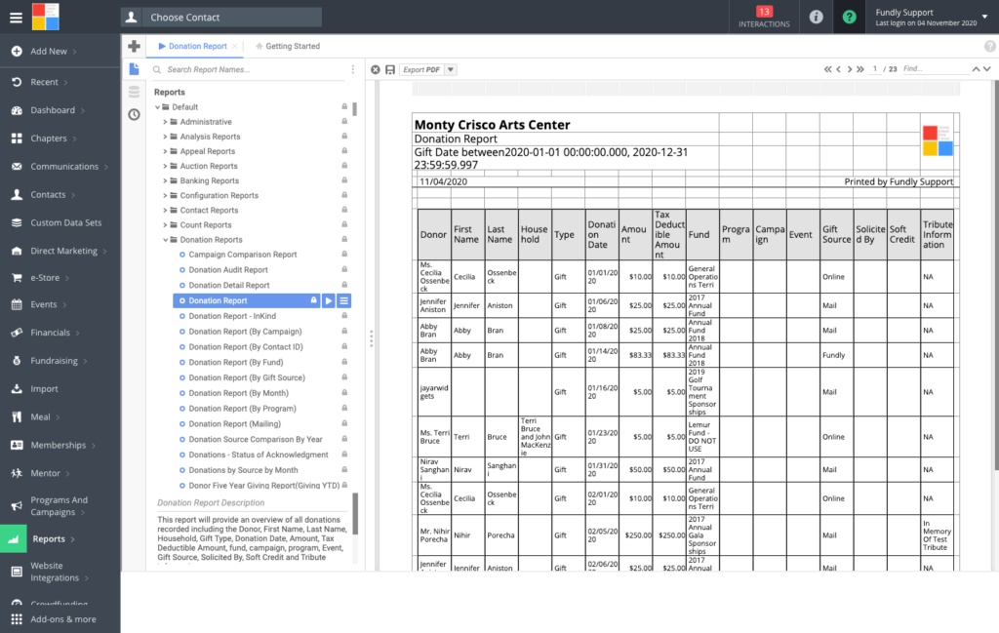Screen dimensions: 999x633
Task: Click the green help question mark icon
Action: pyautogui.click(x=850, y=17)
